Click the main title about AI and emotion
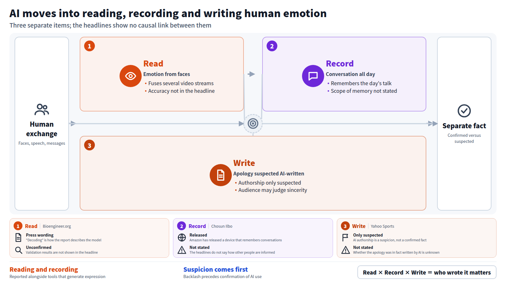Image resolution: width=506 pixels, height=285 pixels. 168,13
